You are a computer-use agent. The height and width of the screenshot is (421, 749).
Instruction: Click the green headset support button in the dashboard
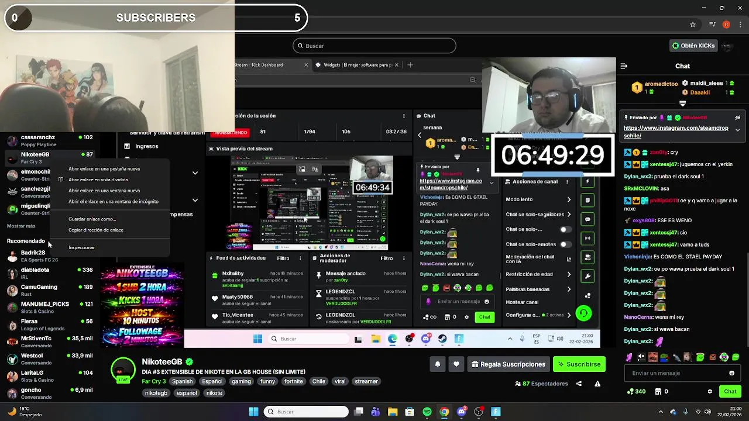[583, 313]
